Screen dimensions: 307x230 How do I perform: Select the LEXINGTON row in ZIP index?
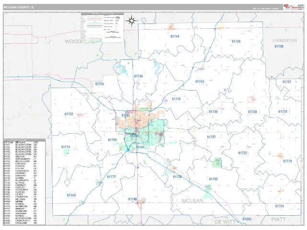tap(20, 197)
